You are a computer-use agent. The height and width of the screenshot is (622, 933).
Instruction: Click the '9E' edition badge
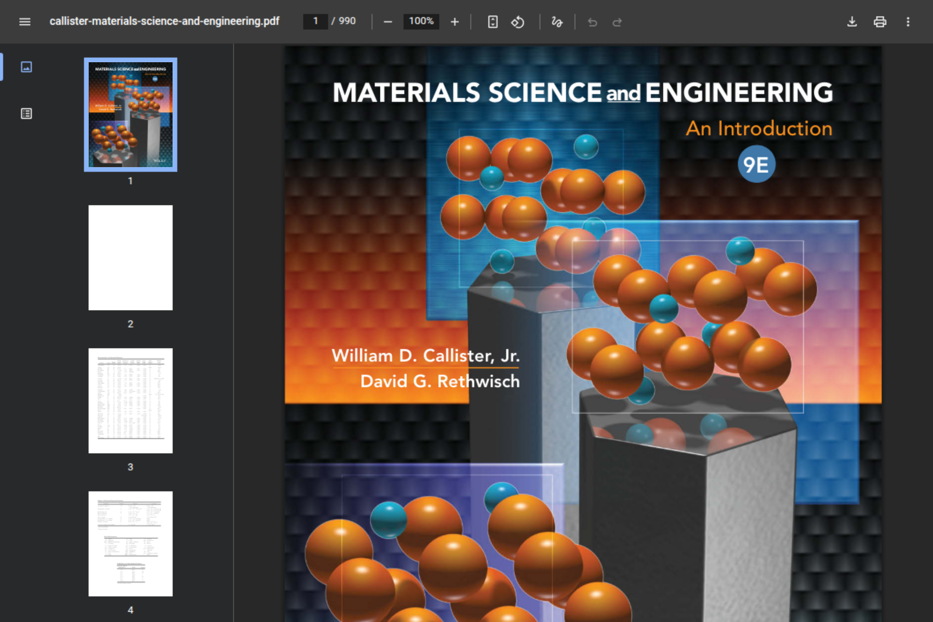coord(756,164)
